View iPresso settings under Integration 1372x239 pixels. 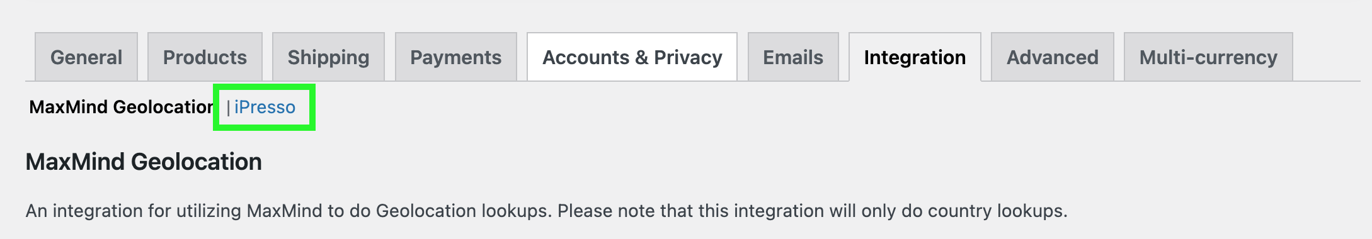tap(265, 107)
